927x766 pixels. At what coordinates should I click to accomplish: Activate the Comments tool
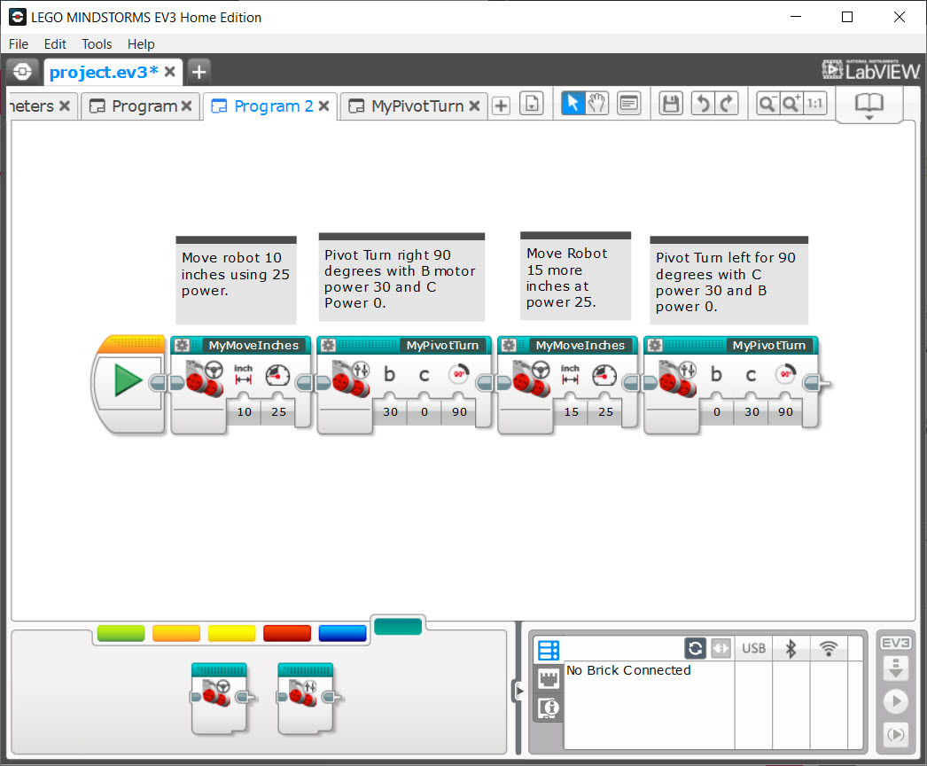[629, 103]
